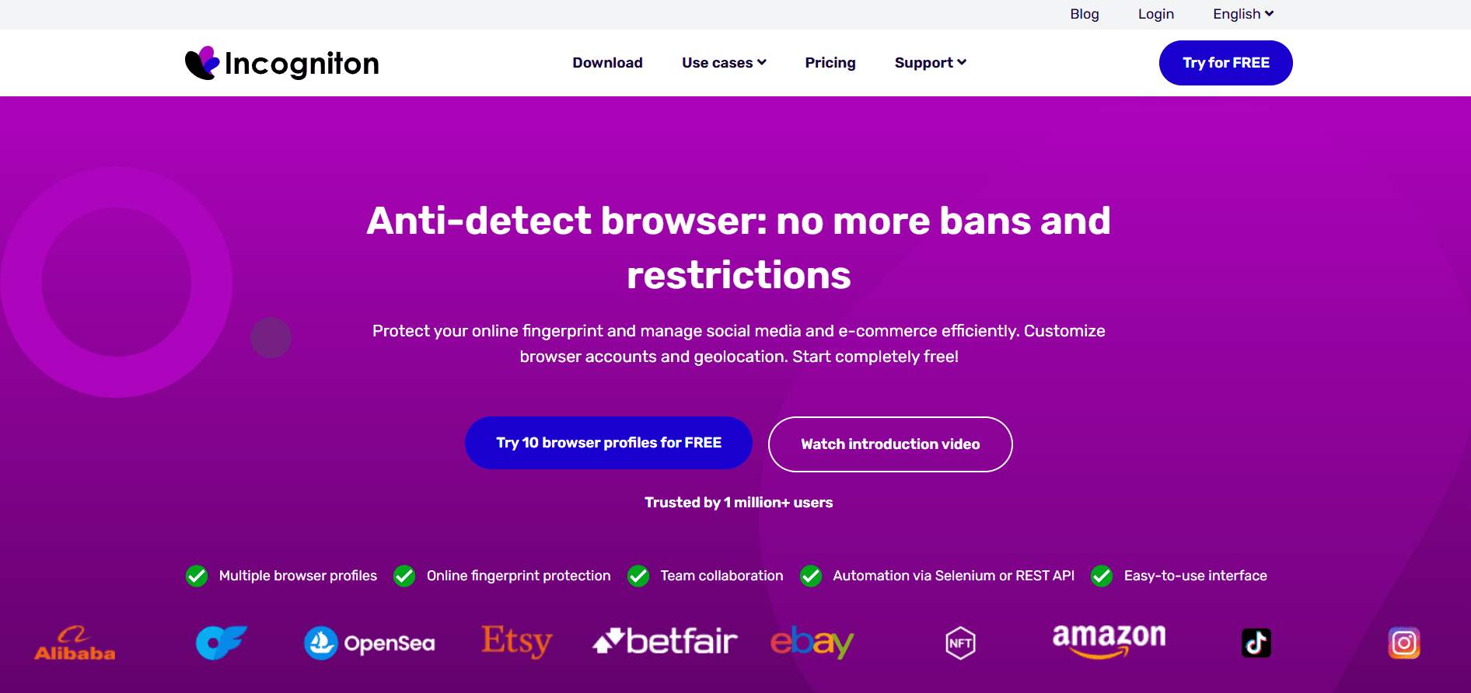The image size is (1471, 693).
Task: Click the OpenSea logo
Action: [x=369, y=643]
